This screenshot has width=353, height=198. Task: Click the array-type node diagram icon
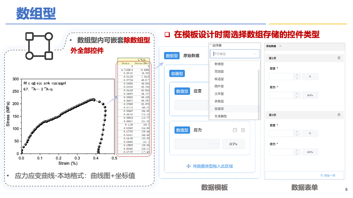pyautogui.click(x=39, y=46)
